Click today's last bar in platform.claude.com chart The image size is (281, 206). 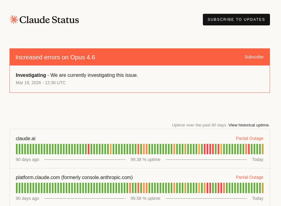click(x=263, y=188)
